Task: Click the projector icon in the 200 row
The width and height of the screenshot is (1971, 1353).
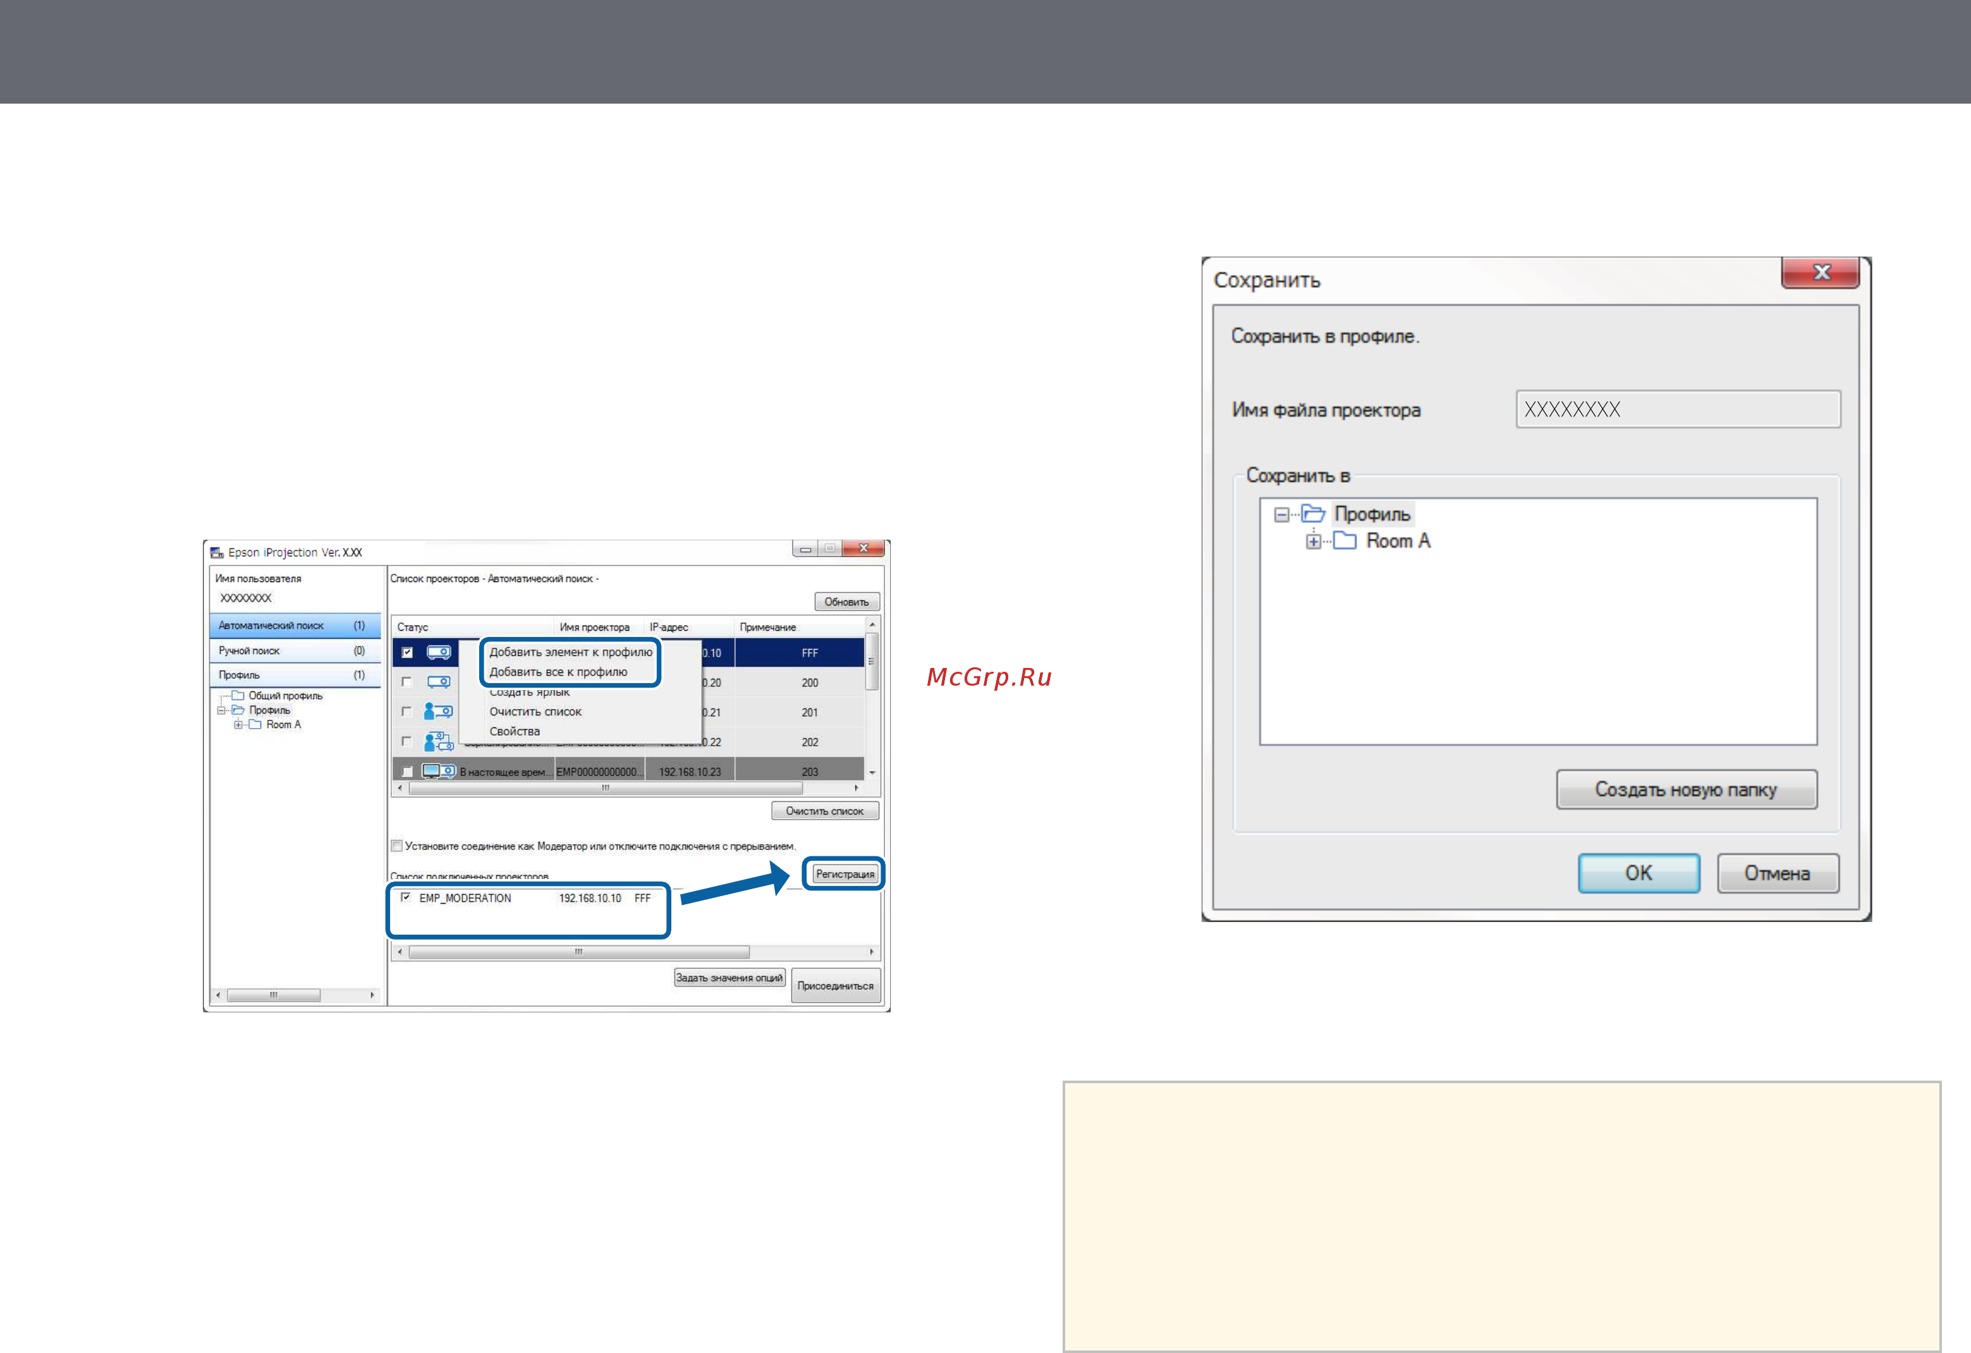Action: pyautogui.click(x=439, y=682)
